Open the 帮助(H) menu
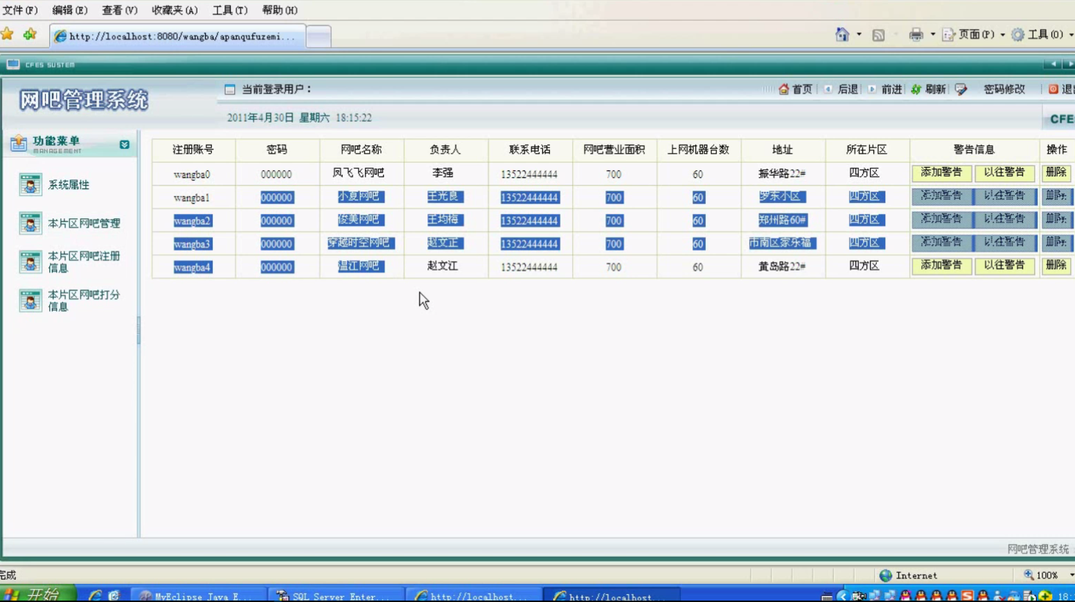The width and height of the screenshot is (1075, 602). pos(280,10)
